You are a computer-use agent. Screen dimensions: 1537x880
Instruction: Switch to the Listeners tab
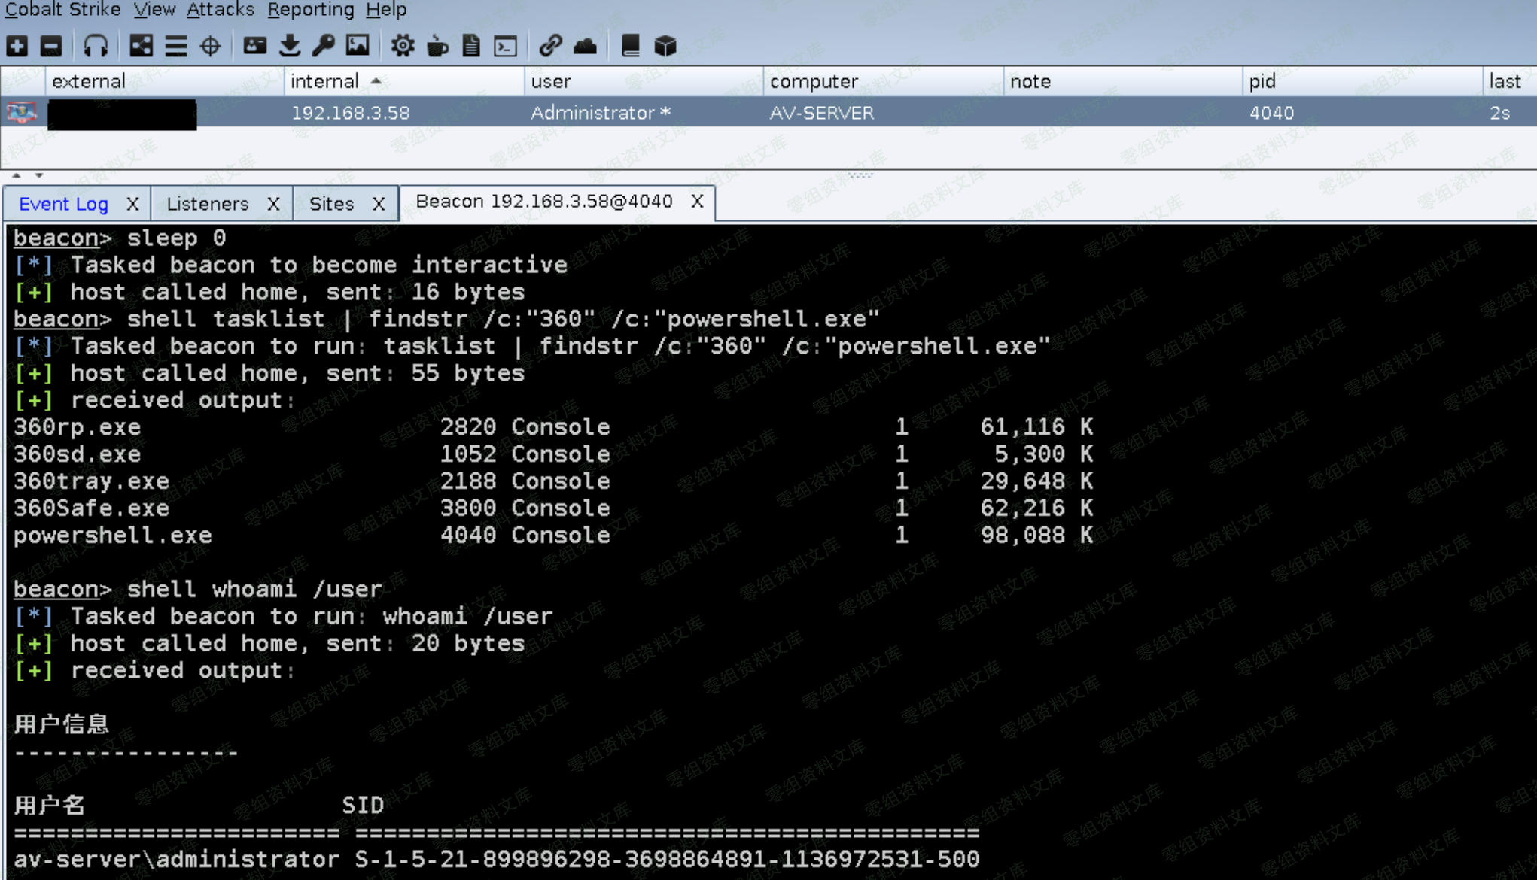[207, 204]
